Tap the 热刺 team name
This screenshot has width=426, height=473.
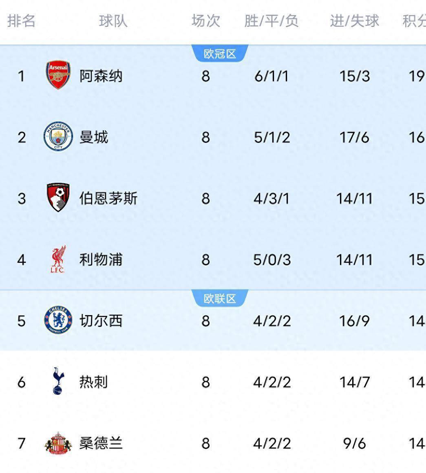coord(94,382)
